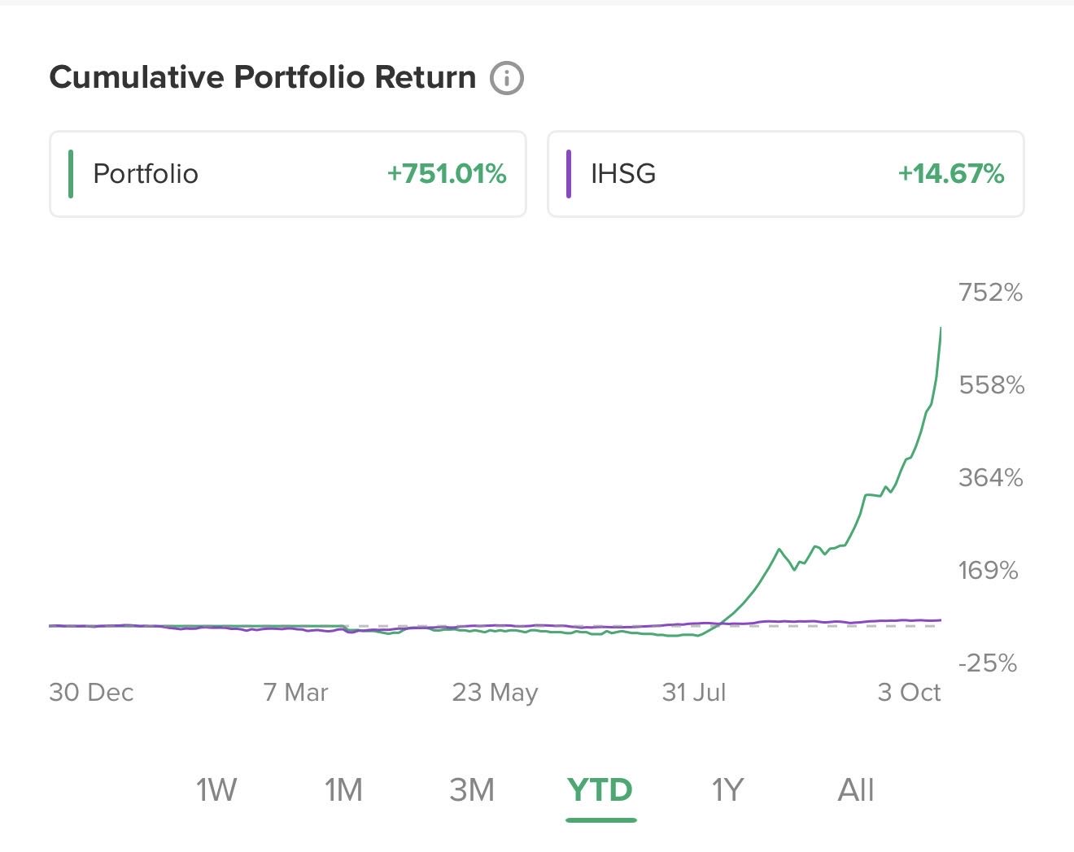Click the +14.67% IHSG return value
This screenshot has width=1074, height=852.
point(951,174)
